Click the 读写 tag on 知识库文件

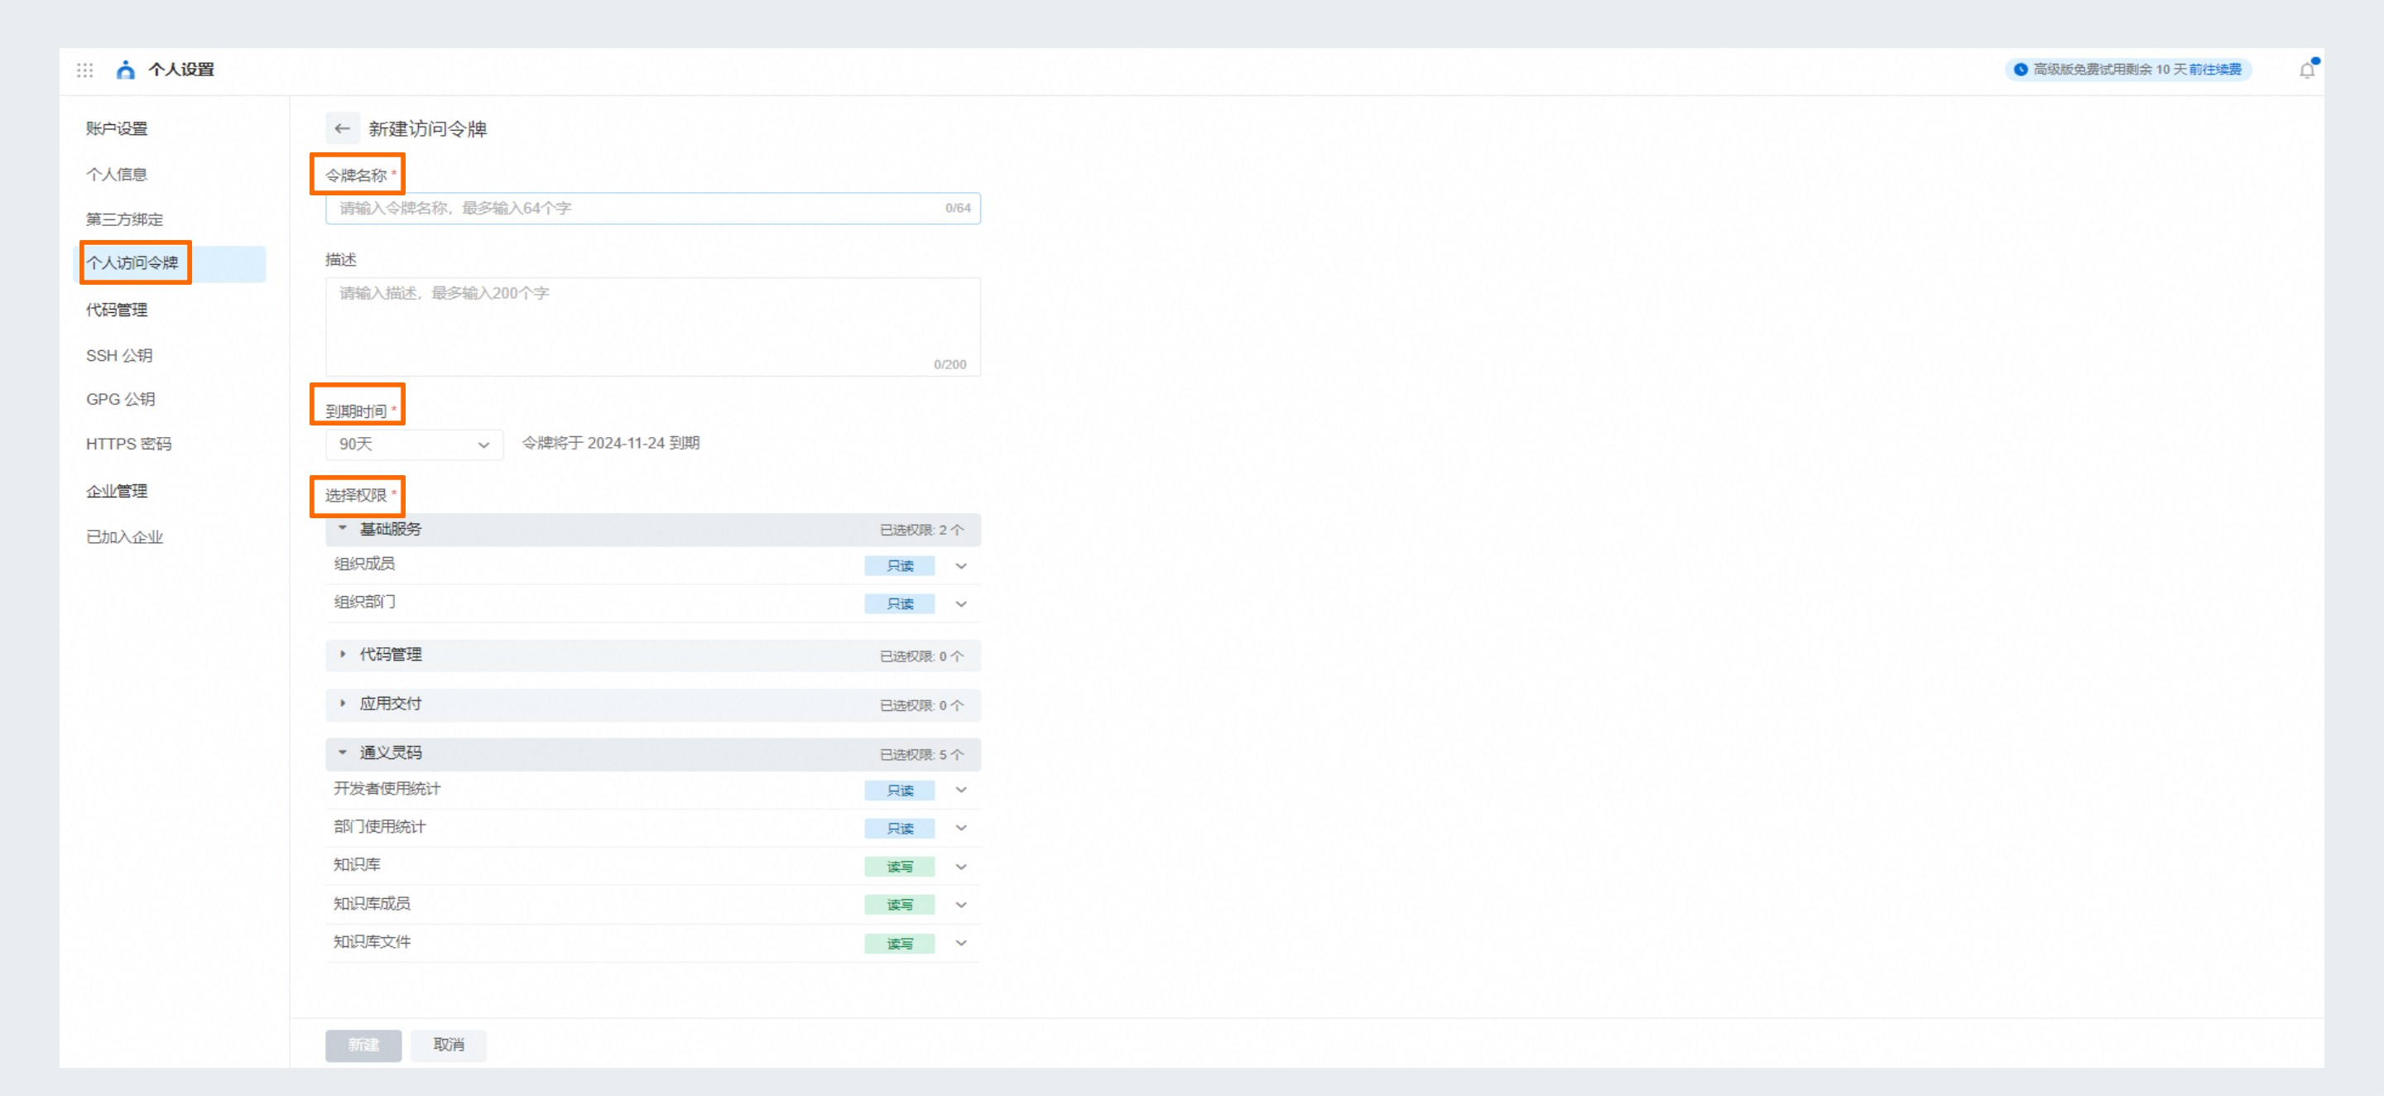point(900,943)
